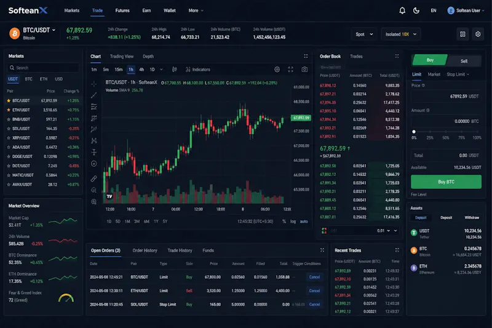Toggle log scale on chart

pos(293,222)
